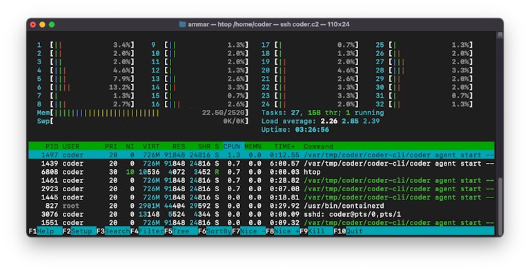Sort by the NI column header
Image resolution: width=530 pixels, height=272 pixels.
coord(130,146)
